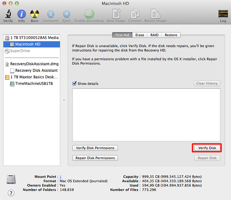
Task: Click the Repair Disk button
Action: pos(207,158)
